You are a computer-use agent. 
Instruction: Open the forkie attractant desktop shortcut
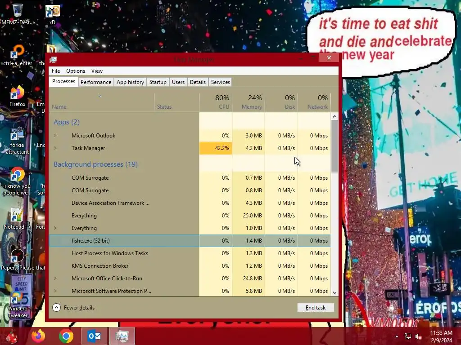point(18,141)
